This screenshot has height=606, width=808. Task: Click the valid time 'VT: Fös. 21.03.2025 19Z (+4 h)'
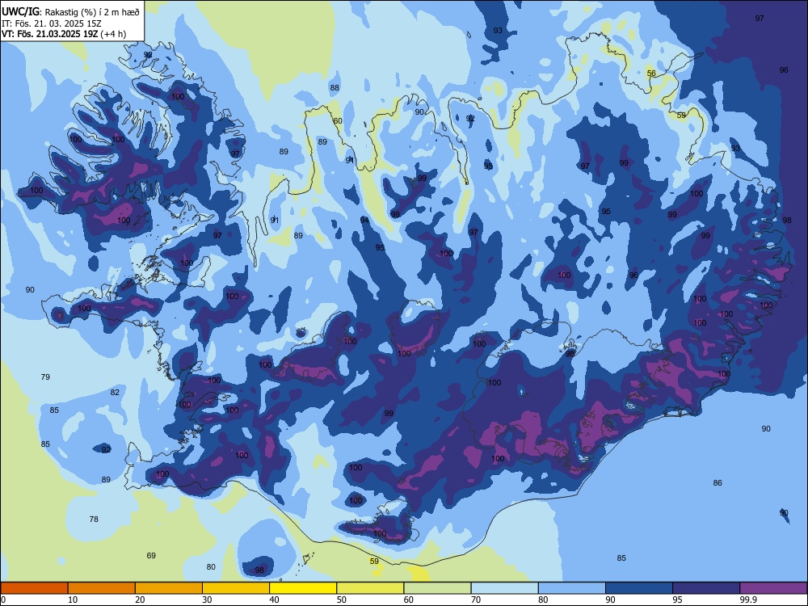(x=64, y=34)
